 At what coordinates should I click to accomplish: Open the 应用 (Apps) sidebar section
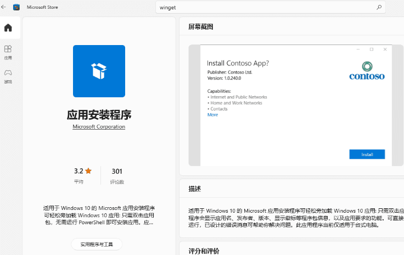pos(8,52)
